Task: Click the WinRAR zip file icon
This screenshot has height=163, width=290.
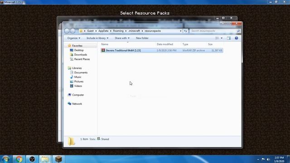Action: pos(103,50)
